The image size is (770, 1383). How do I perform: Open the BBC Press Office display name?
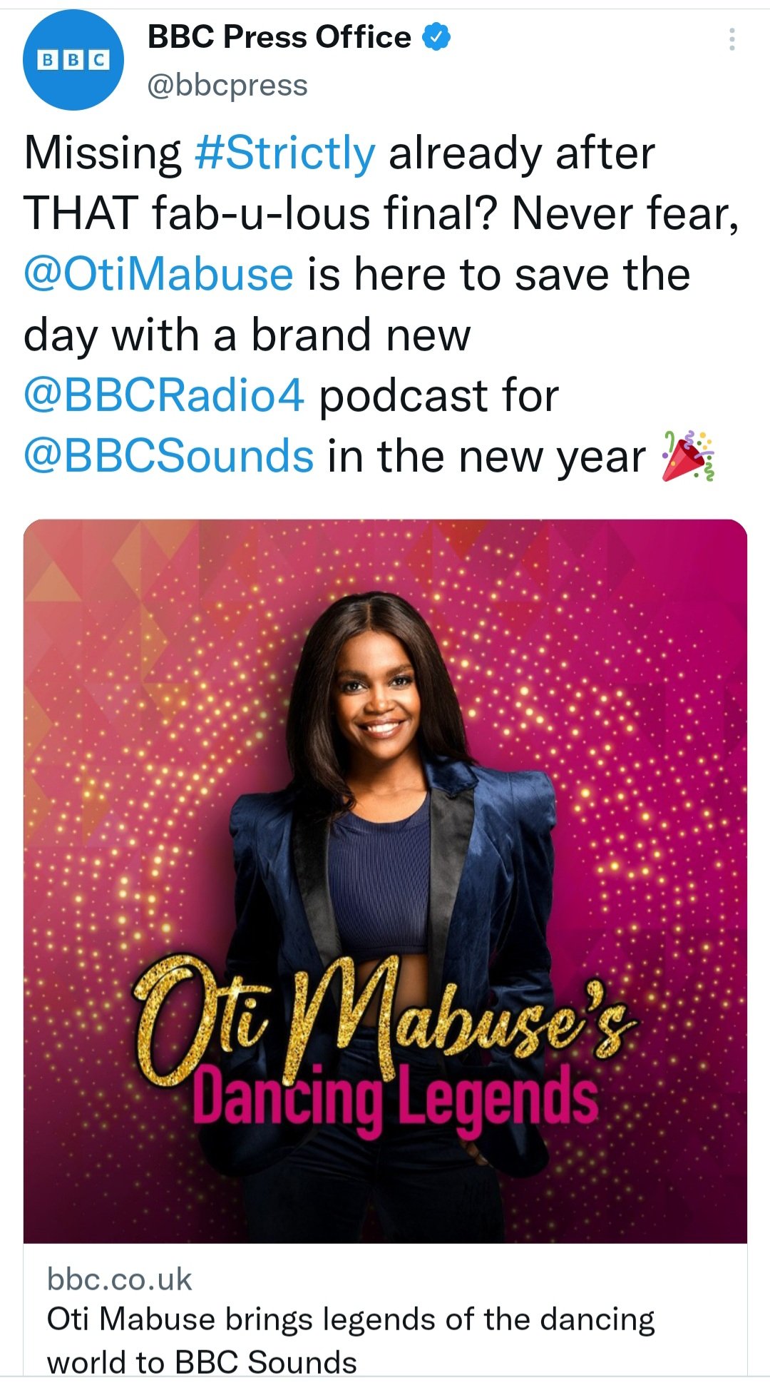(x=279, y=37)
